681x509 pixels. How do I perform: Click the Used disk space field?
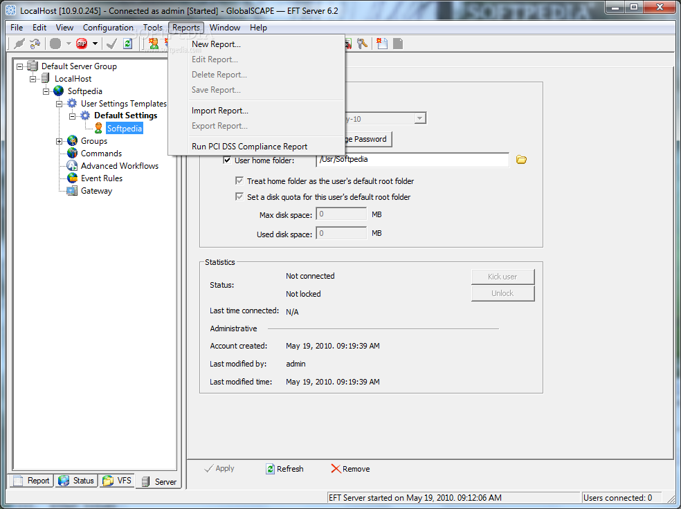click(x=341, y=234)
